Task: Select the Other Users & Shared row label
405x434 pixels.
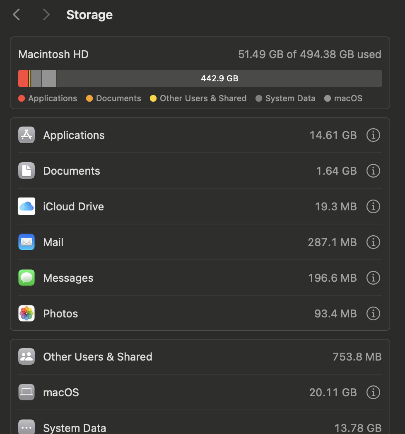Action: click(x=97, y=357)
